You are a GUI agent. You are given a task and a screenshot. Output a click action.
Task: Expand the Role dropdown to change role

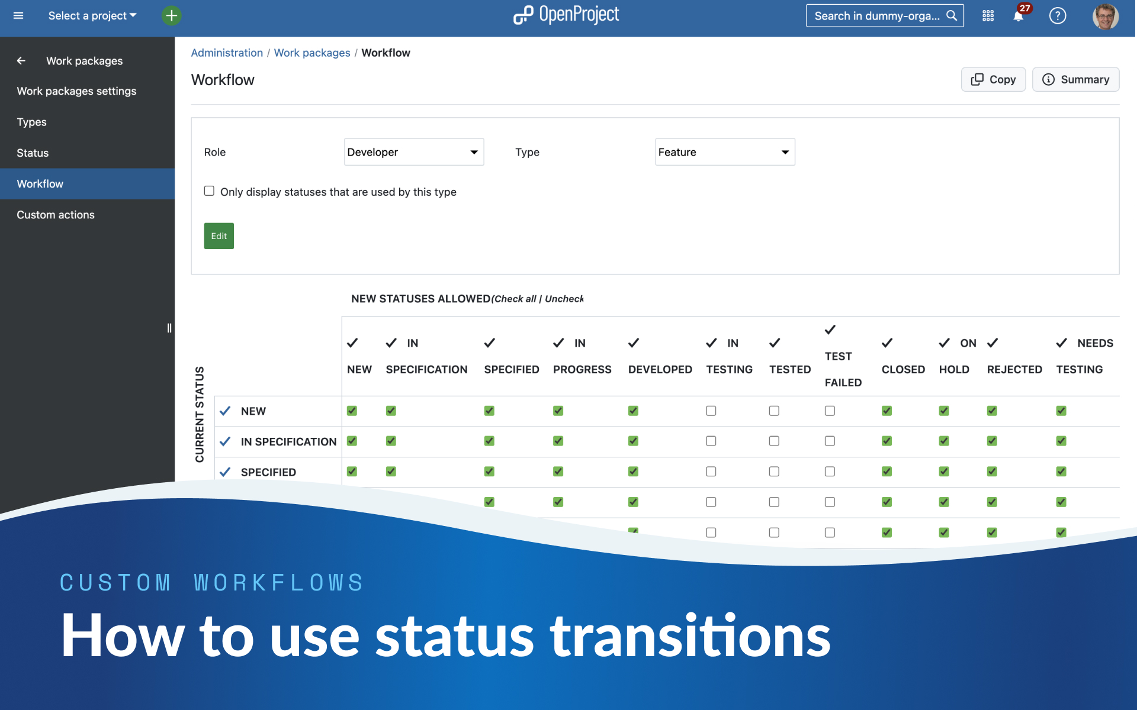(x=413, y=151)
